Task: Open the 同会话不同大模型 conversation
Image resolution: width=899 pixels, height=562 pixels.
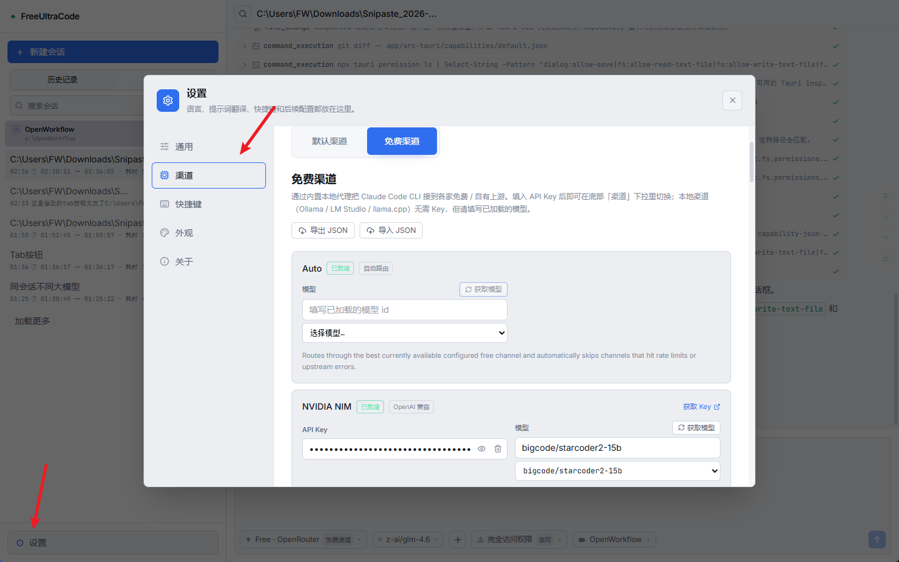Action: tap(75, 292)
